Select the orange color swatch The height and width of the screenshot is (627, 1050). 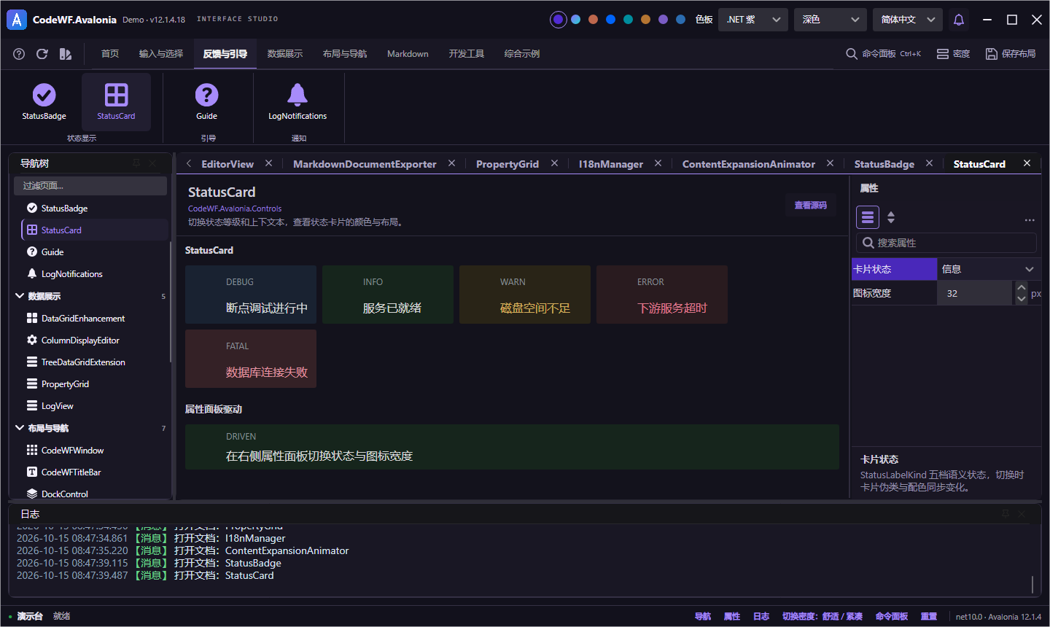click(x=593, y=20)
